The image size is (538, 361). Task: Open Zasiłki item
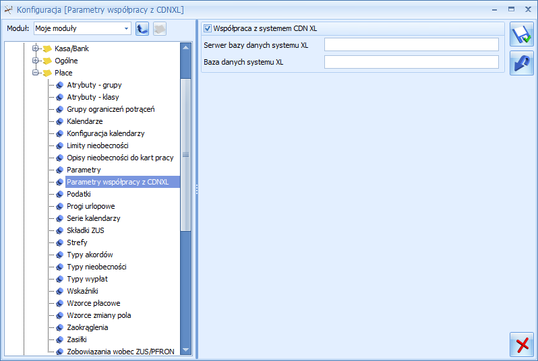(x=76, y=339)
